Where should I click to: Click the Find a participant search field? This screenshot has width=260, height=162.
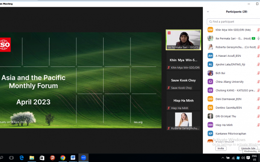click(x=234, y=22)
